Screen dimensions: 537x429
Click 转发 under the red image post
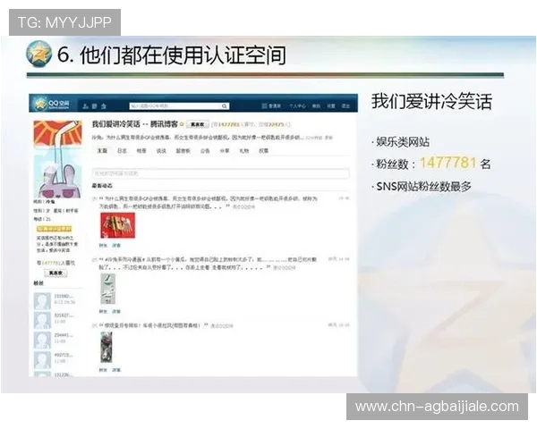tap(103, 245)
